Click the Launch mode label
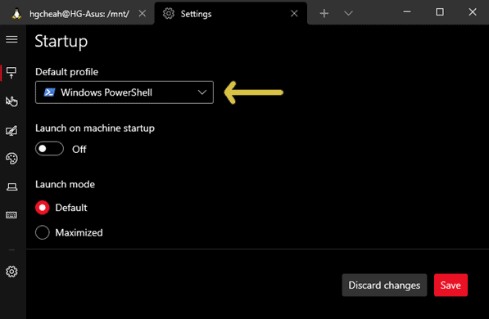489x319 pixels. tap(65, 184)
